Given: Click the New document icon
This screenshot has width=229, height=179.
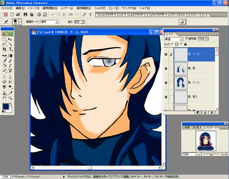Looking at the screenshot, I should point(12,14).
